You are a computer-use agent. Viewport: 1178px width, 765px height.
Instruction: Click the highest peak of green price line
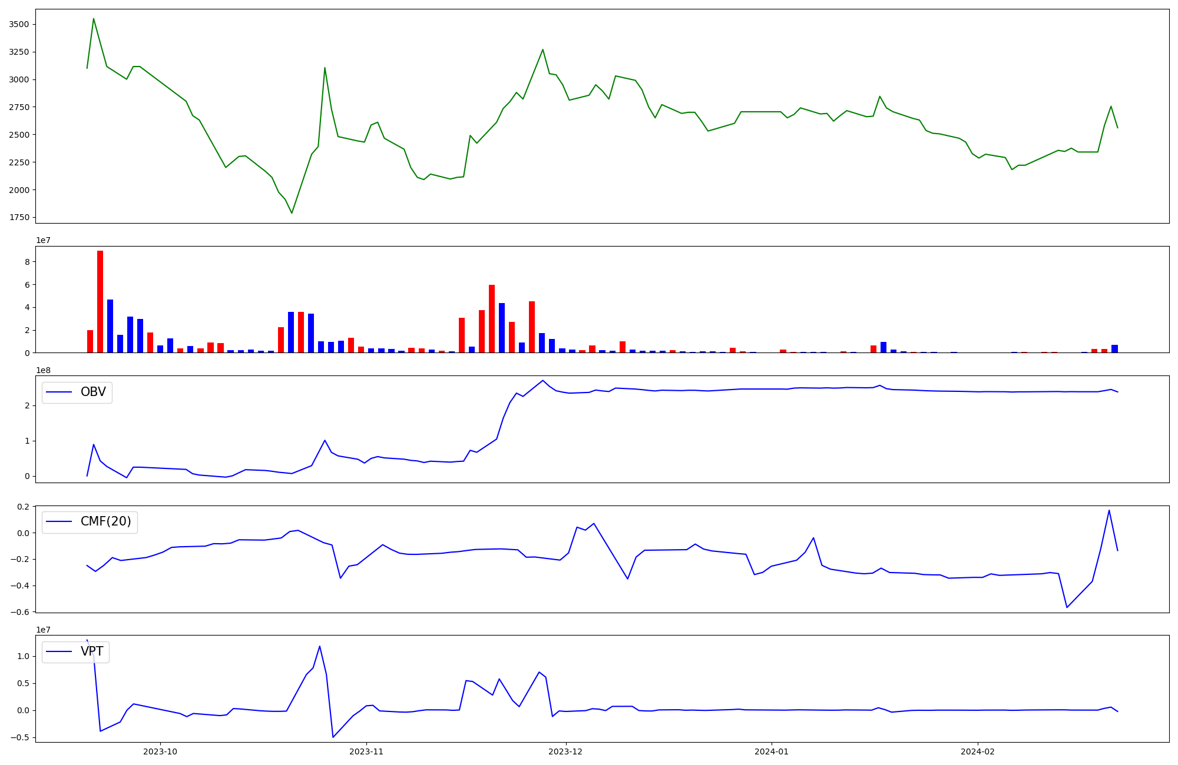pyautogui.click(x=94, y=19)
